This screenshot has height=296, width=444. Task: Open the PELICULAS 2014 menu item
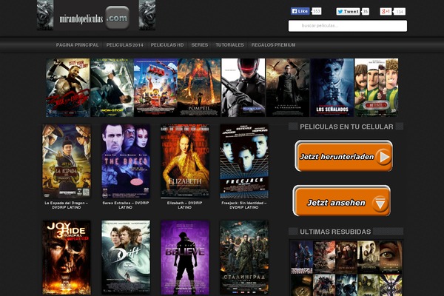(124, 44)
